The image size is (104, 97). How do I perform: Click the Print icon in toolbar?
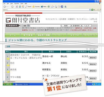[56, 7]
